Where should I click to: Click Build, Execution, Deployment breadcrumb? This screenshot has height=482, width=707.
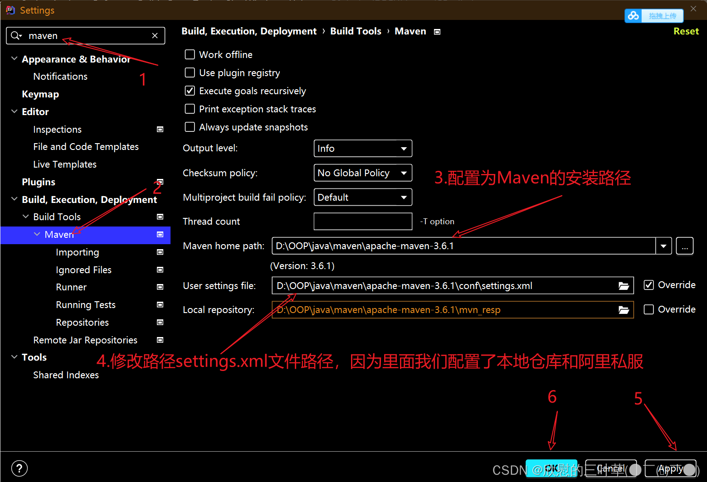pyautogui.click(x=249, y=31)
